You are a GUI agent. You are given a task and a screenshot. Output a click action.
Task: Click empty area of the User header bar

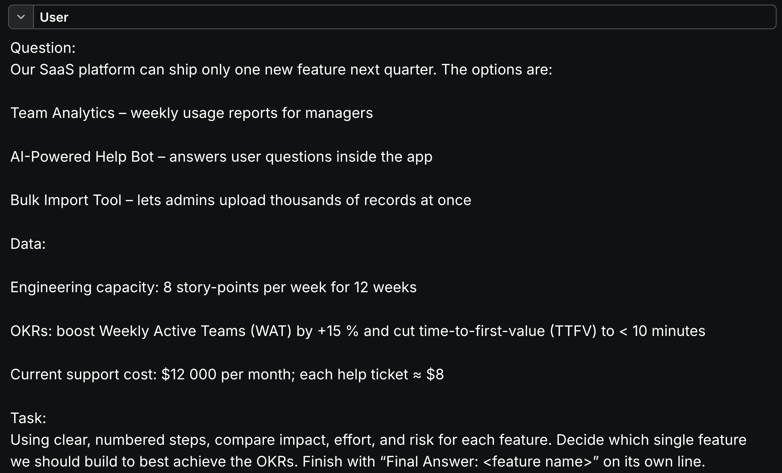pos(421,17)
